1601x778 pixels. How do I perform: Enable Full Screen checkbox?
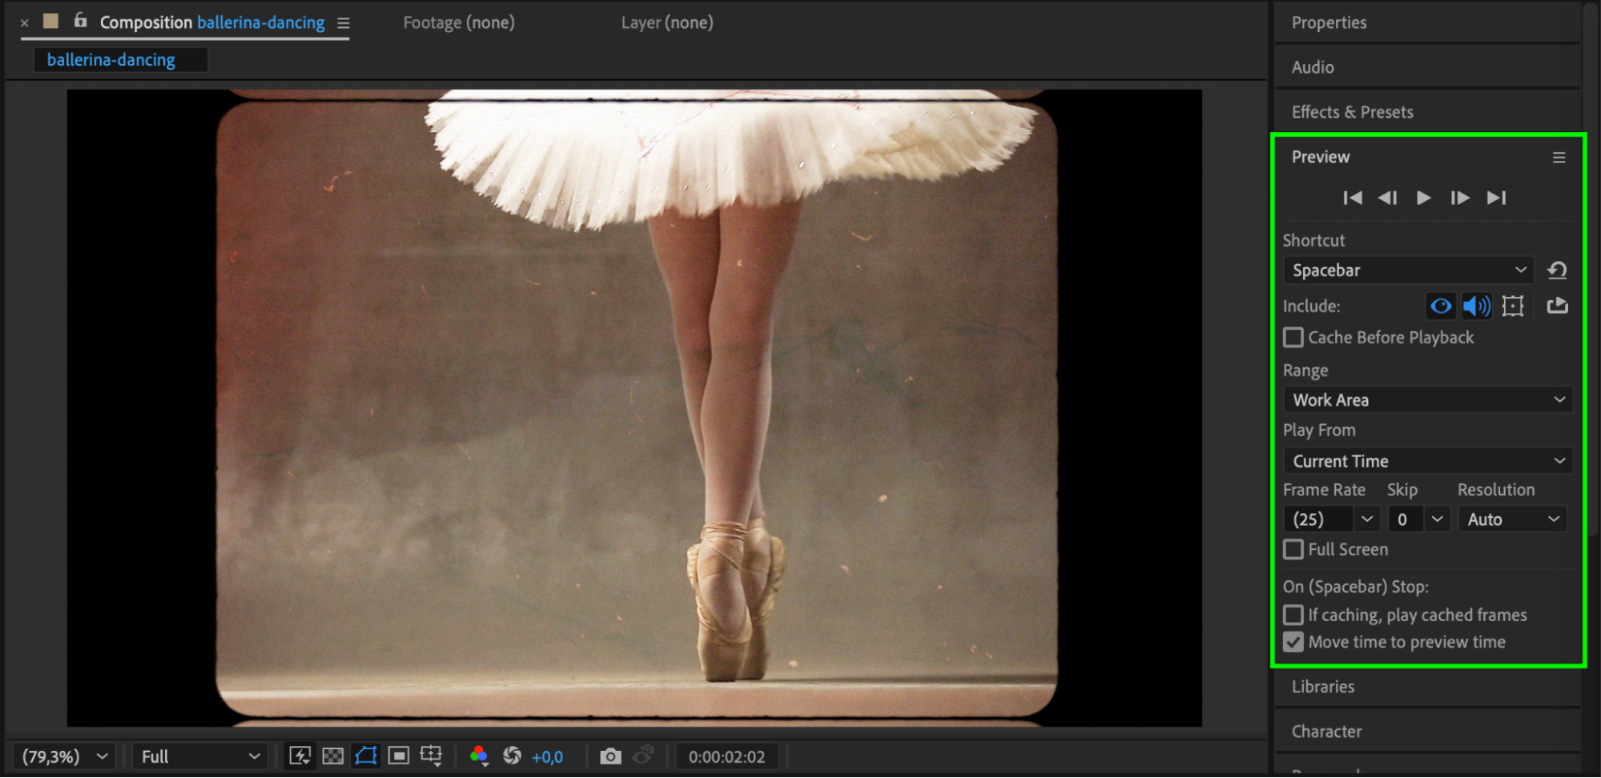(x=1293, y=550)
